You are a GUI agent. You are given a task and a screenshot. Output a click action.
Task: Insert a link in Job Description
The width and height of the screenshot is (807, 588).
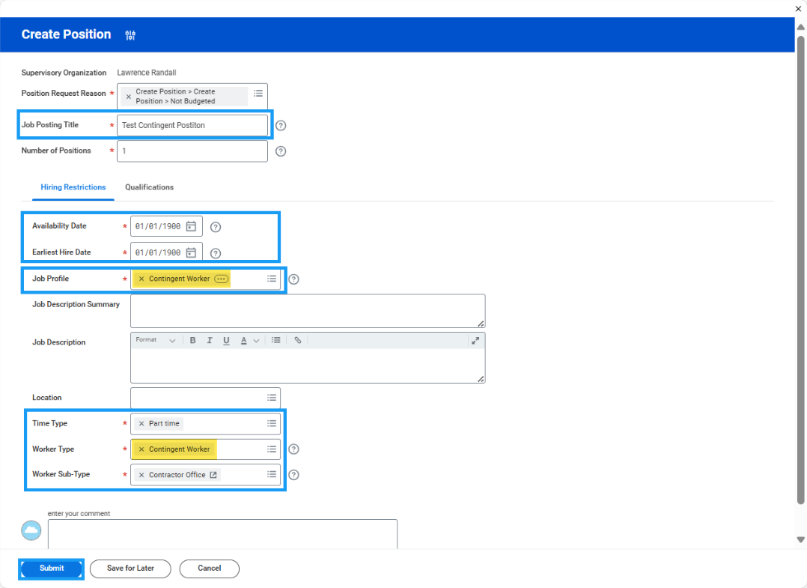click(x=297, y=340)
